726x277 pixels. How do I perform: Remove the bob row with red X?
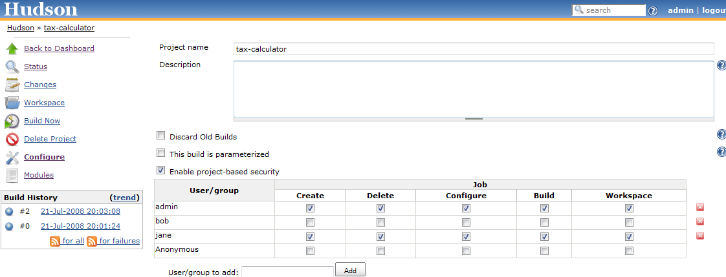coord(700,221)
